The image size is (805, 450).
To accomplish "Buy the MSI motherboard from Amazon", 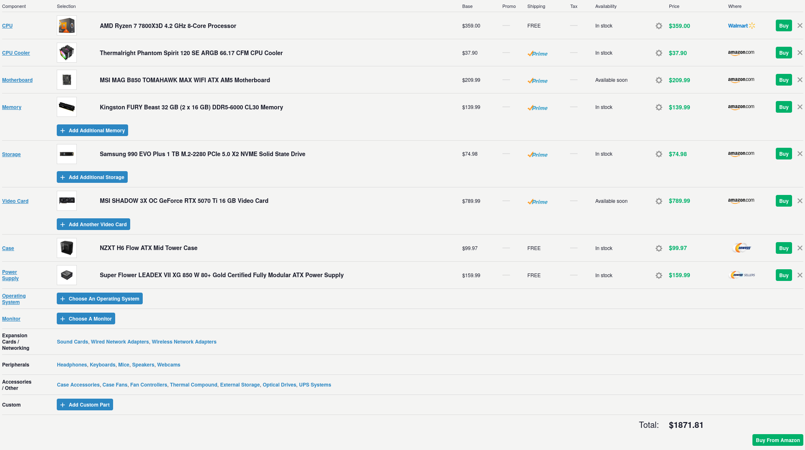I will (784, 80).
